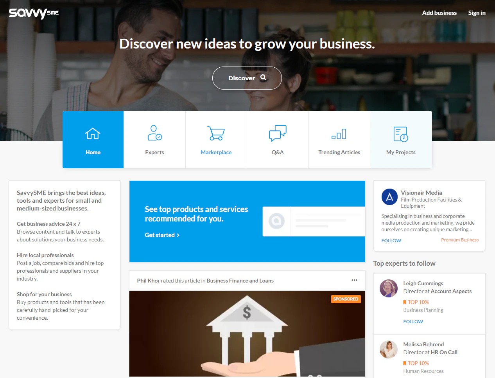Open the Home tab house icon
The width and height of the screenshot is (495, 378).
[93, 134]
